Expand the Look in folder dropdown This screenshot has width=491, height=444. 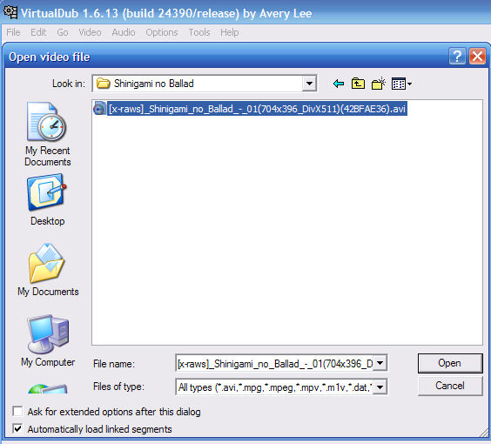point(309,84)
